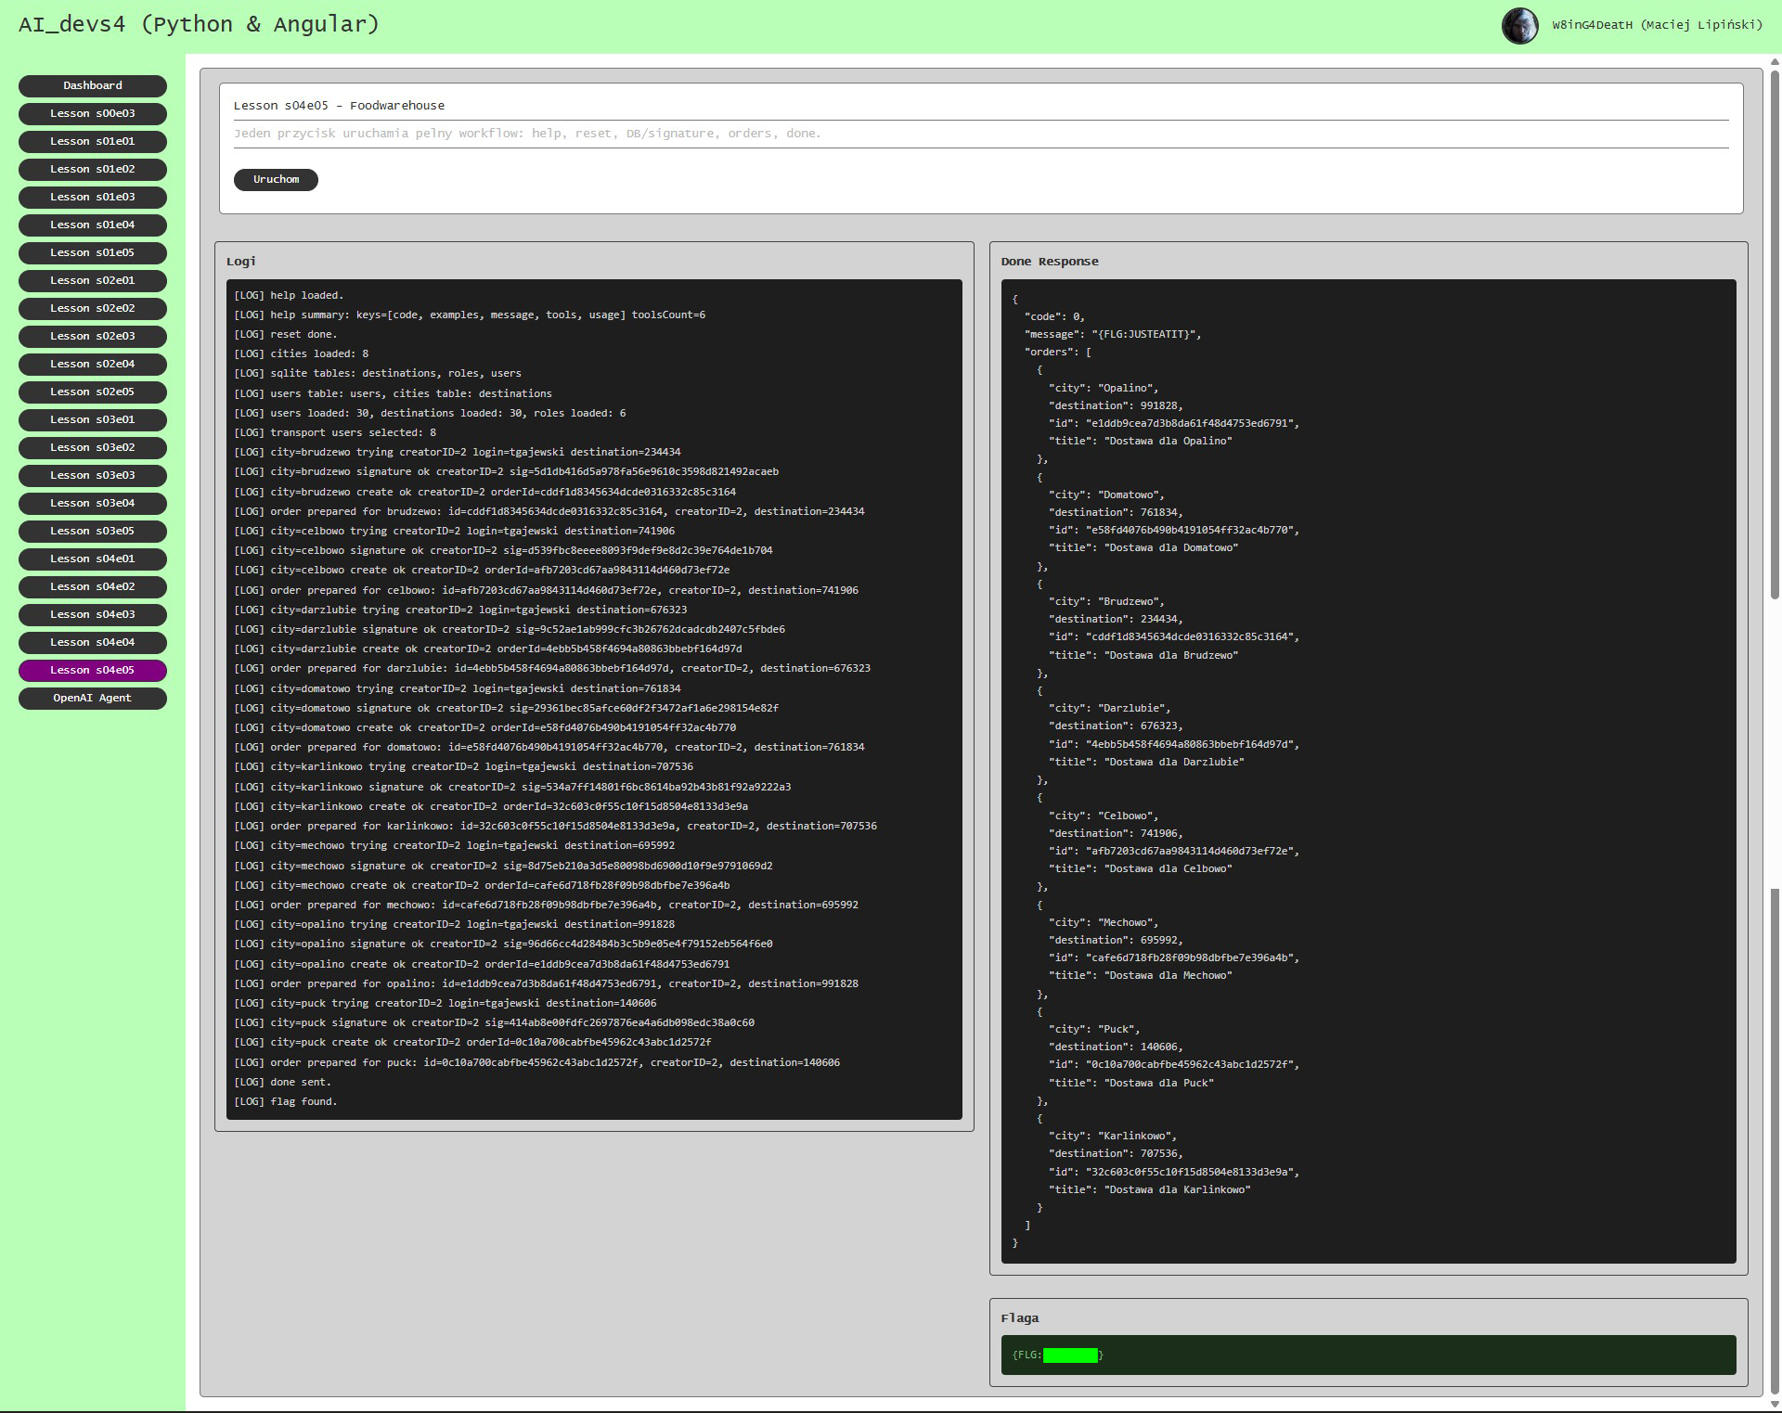Open Lesson s03e01 page
Screen dimensions: 1782x1413
[93, 419]
